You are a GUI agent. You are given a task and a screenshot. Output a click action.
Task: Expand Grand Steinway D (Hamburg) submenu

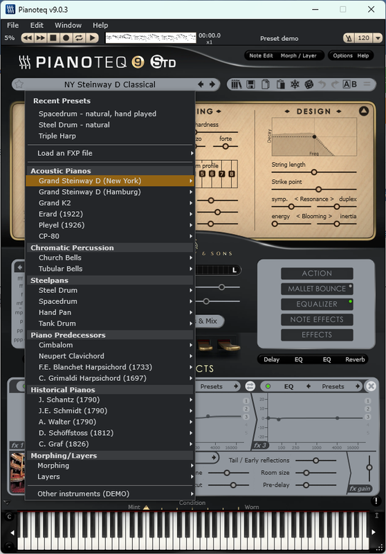[x=110, y=192]
